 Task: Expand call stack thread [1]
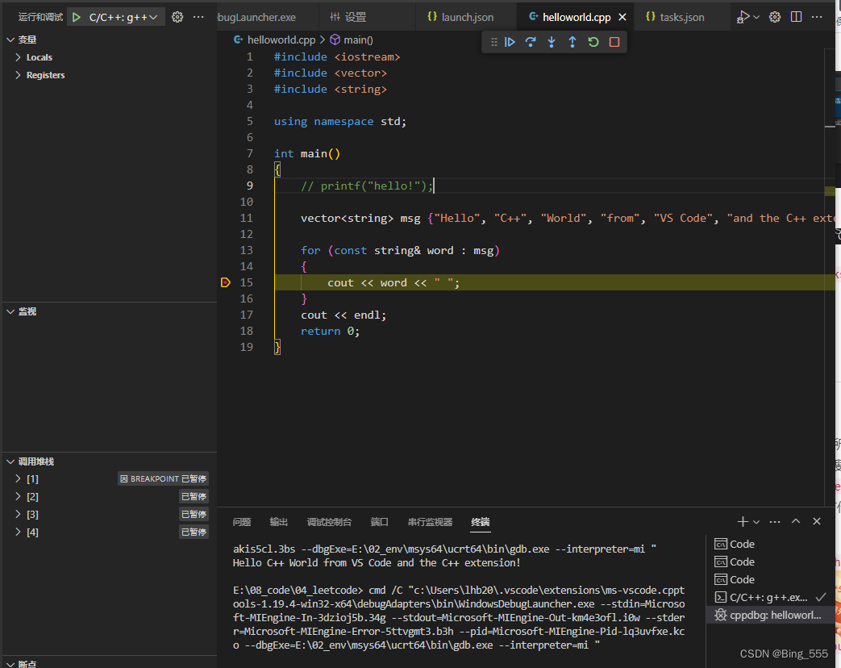click(19, 478)
